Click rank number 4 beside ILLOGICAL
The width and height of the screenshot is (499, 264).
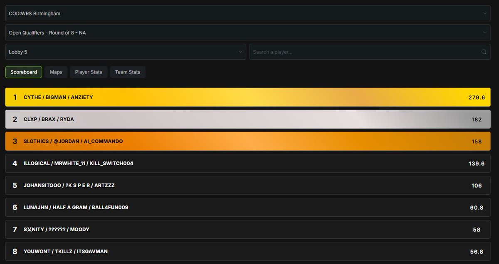point(15,163)
